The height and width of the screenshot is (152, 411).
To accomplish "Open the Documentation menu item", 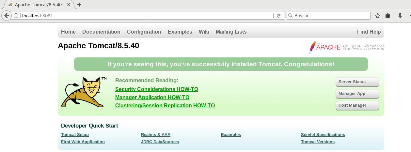I will (101, 32).
